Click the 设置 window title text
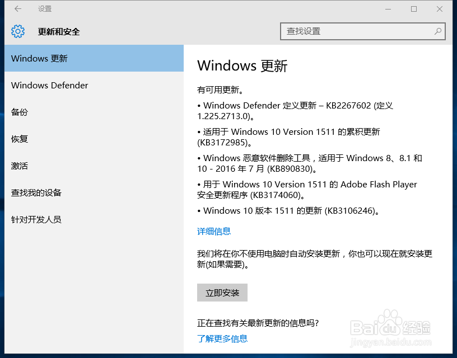 45,9
